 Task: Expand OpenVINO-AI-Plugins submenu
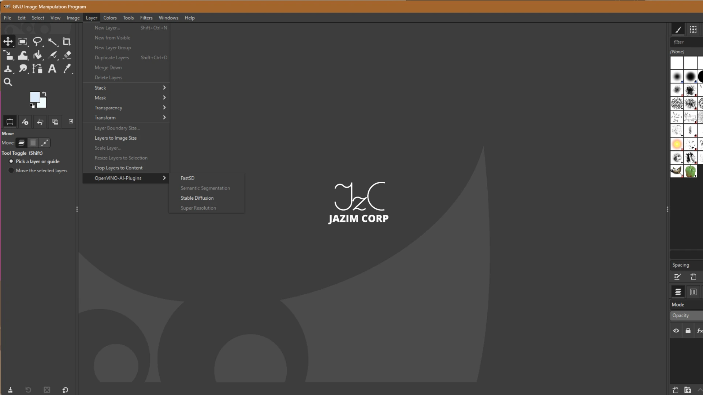point(126,178)
